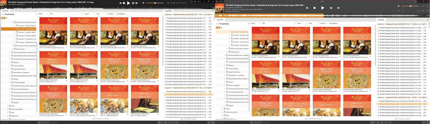Mute via speaker icon in left window

pyautogui.click(x=143, y=3)
